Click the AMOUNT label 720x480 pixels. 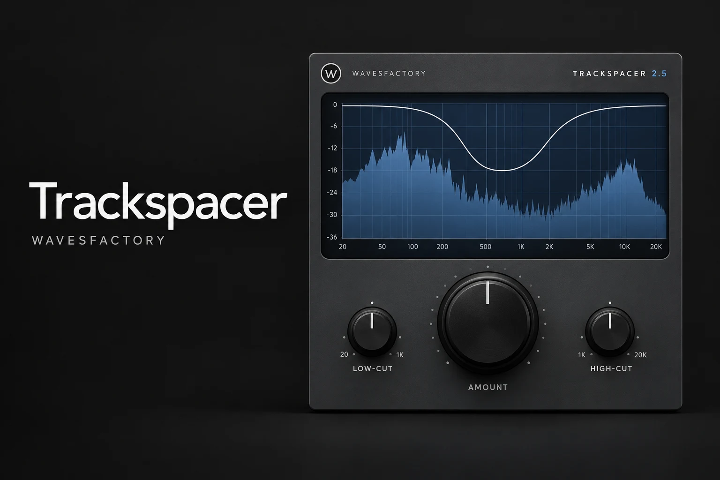[488, 387]
